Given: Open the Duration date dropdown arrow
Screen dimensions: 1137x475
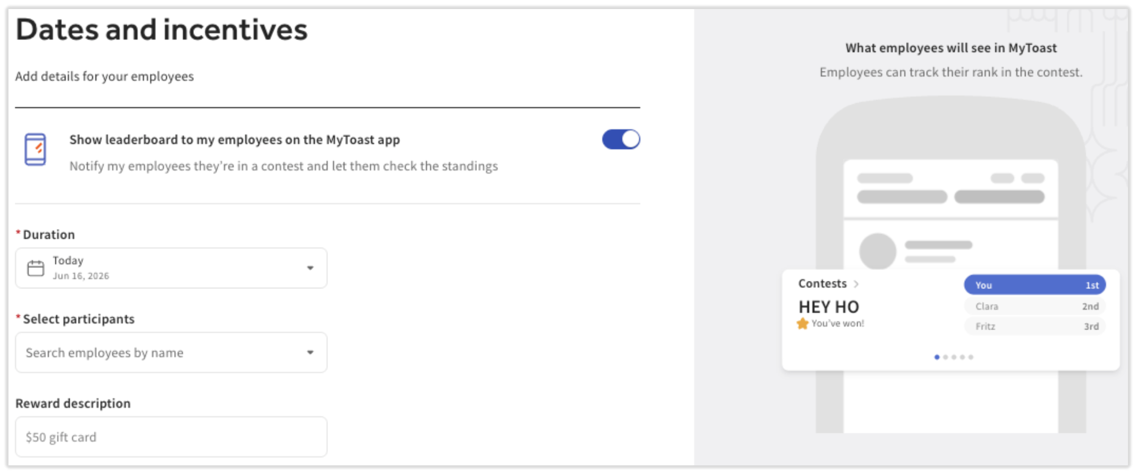Looking at the screenshot, I should tap(310, 268).
